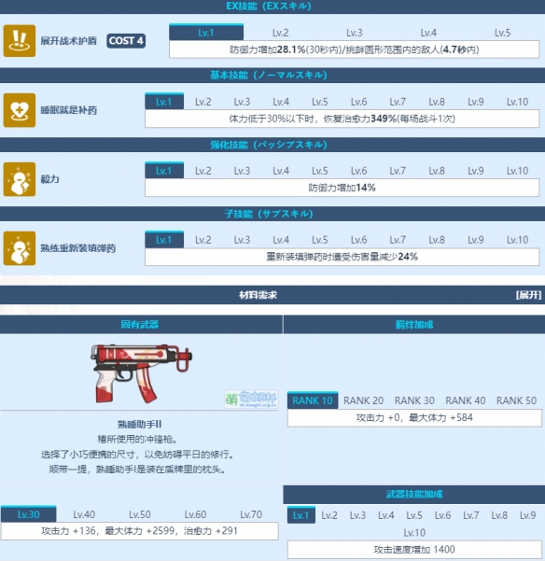This screenshot has height=561, width=545.
Task: Click the COST 4 badge
Action: click(126, 41)
